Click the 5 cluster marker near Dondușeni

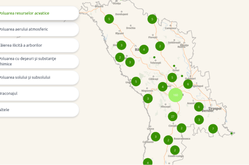109,19
